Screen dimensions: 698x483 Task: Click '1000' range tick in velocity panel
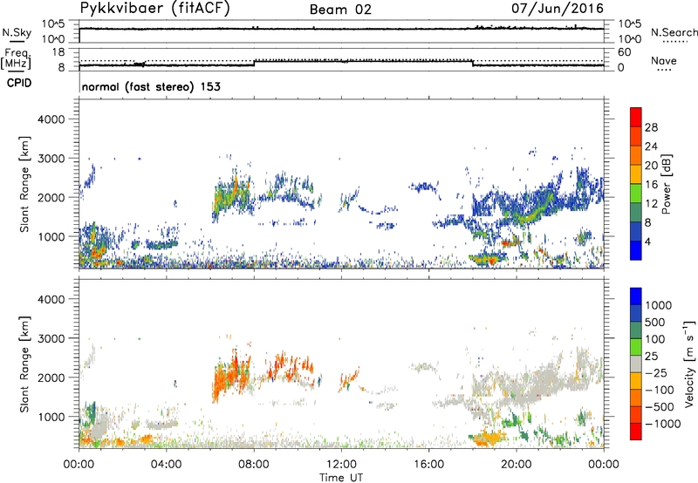click(51, 417)
